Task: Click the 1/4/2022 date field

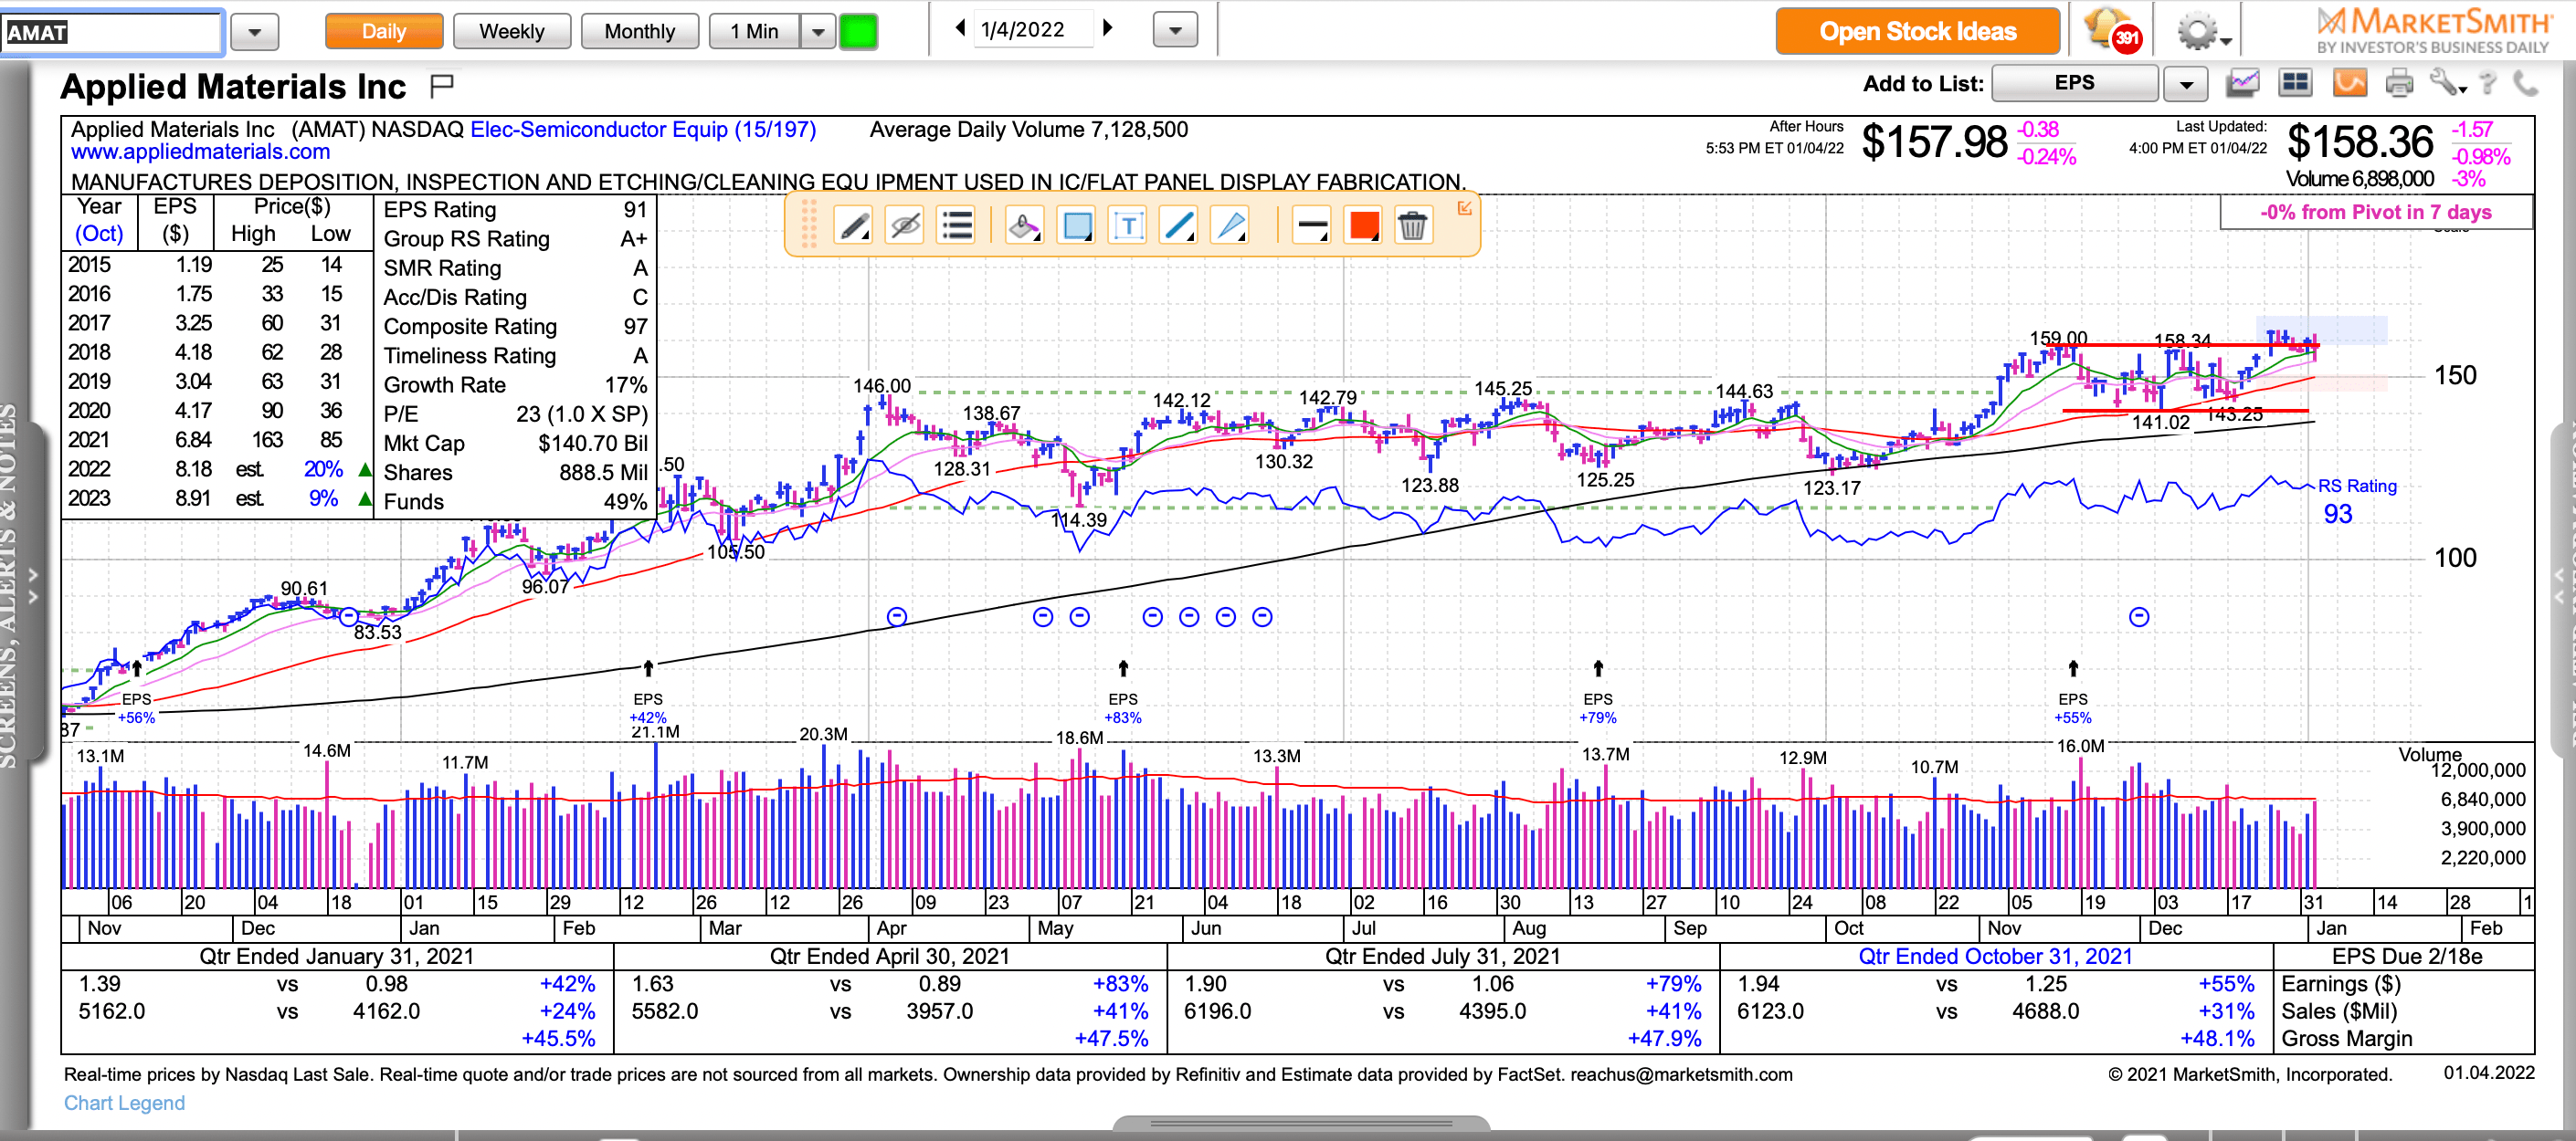Action: [1032, 29]
